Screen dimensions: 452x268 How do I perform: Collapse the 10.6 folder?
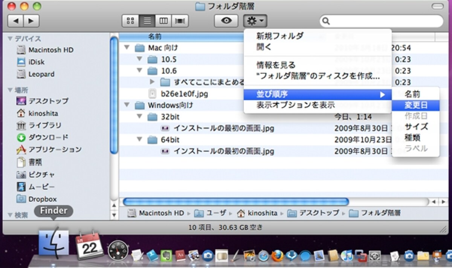click(x=140, y=70)
